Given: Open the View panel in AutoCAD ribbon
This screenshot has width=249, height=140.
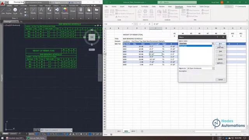Looking at the screenshot, I should click(x=96, y=11).
